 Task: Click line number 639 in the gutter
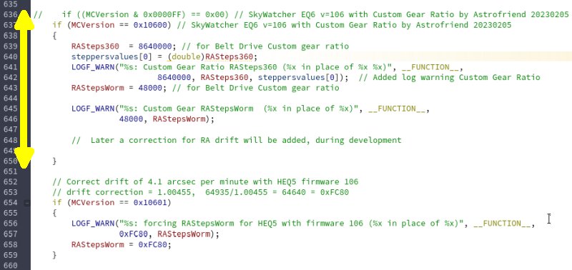pos(10,46)
